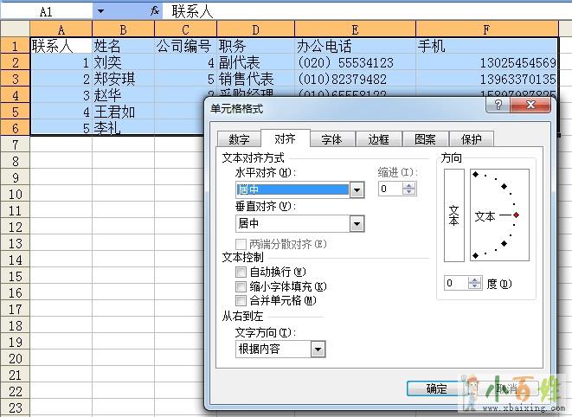Go to the 保护 protection tab

tap(471, 139)
